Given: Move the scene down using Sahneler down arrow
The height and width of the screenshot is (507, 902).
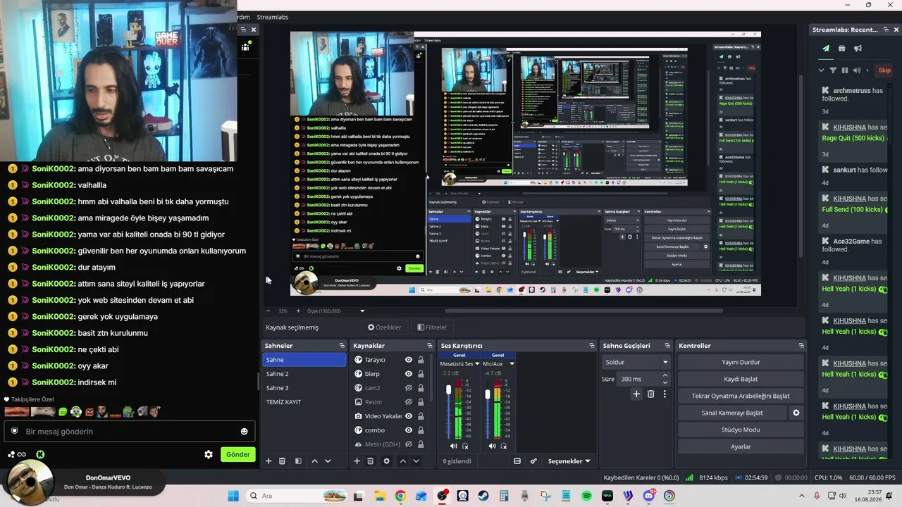Looking at the screenshot, I should click(x=328, y=461).
